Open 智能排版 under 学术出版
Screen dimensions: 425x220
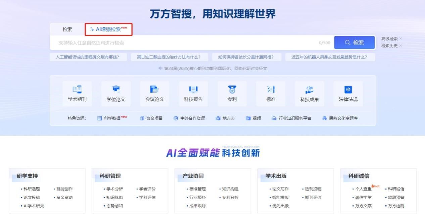pos(280,197)
